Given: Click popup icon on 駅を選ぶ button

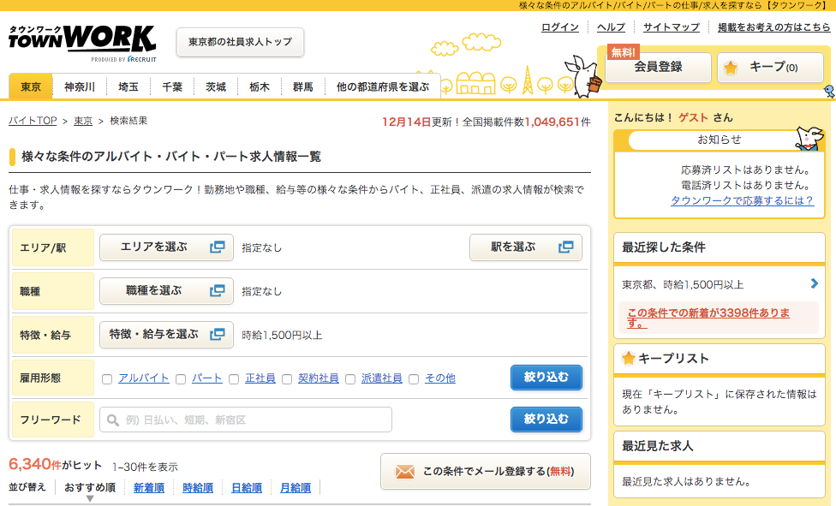Looking at the screenshot, I should click(x=565, y=247).
